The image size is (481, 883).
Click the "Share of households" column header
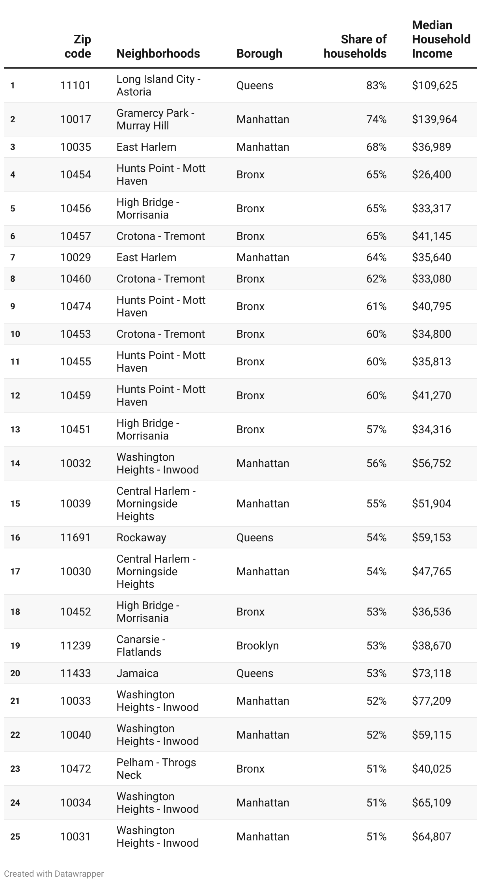[355, 46]
